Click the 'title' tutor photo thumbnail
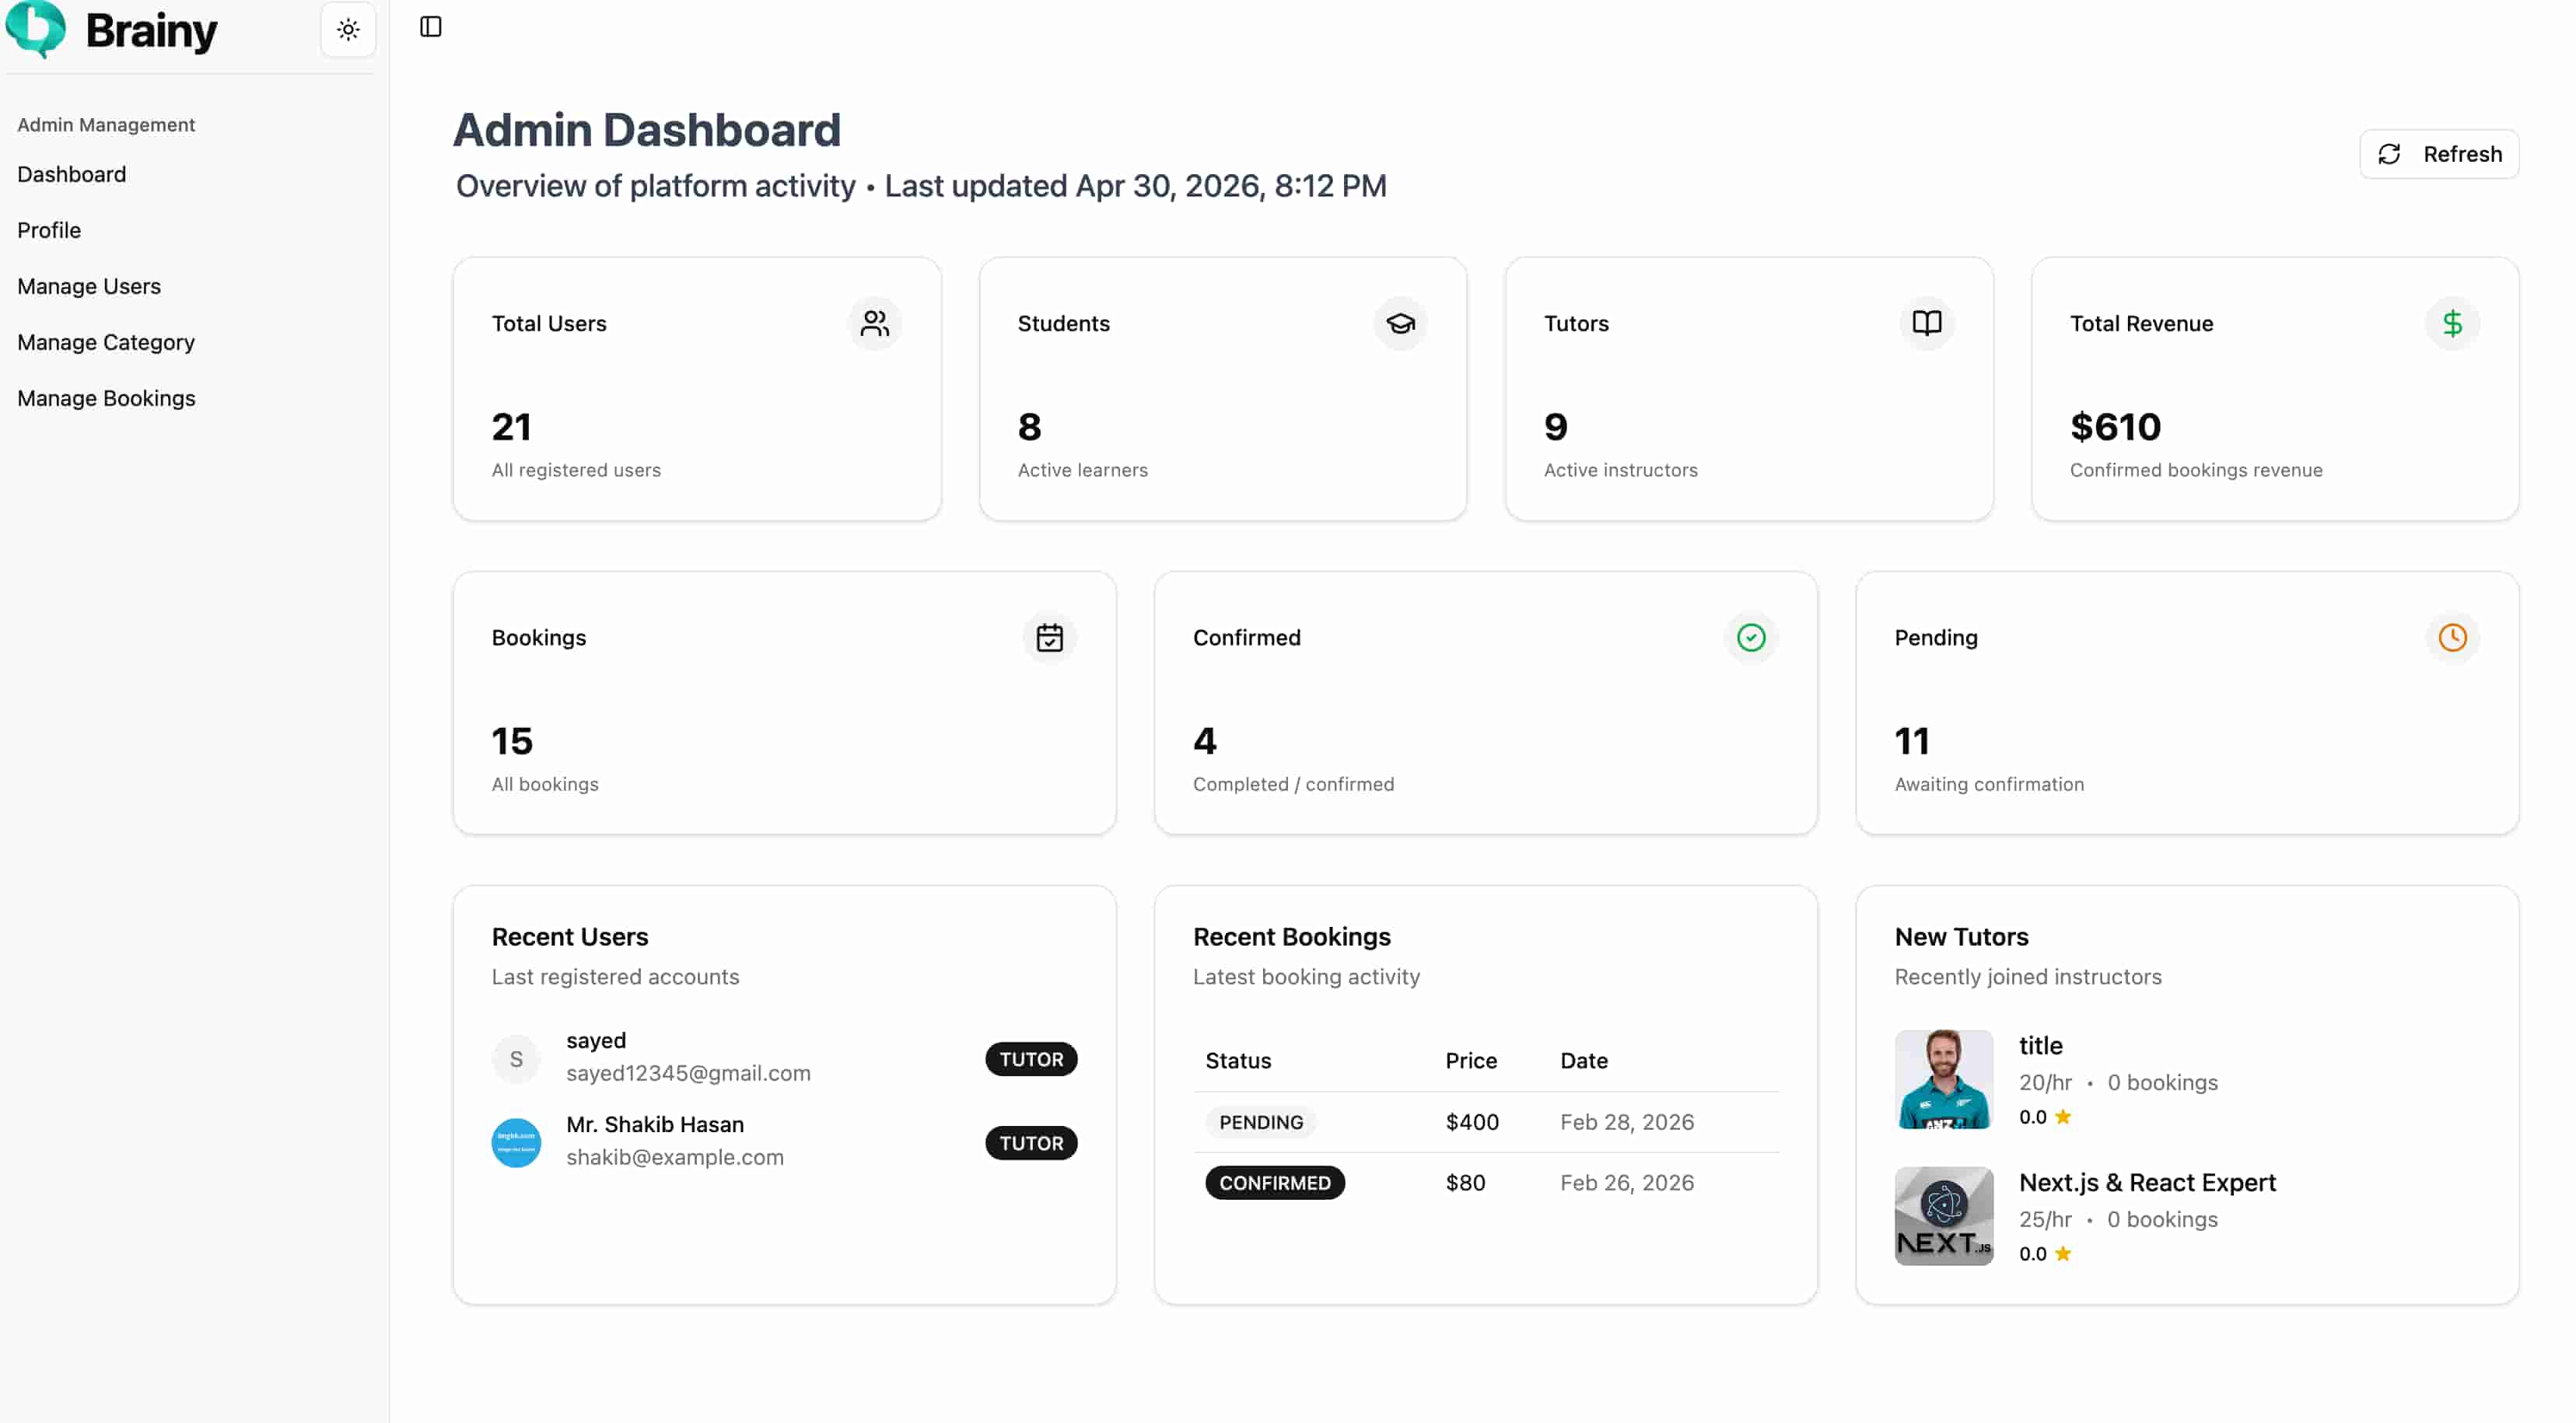Image resolution: width=2576 pixels, height=1423 pixels. (1944, 1079)
